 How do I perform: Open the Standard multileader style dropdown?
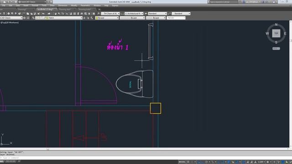(181, 14)
